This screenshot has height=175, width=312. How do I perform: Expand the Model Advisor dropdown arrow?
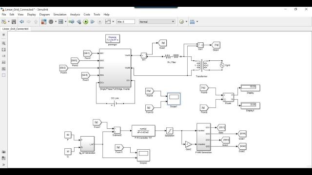click(186, 21)
